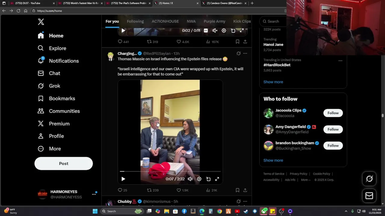This screenshot has height=216, width=385.
Task: Show hidden system tray icons
Action: tap(346, 211)
